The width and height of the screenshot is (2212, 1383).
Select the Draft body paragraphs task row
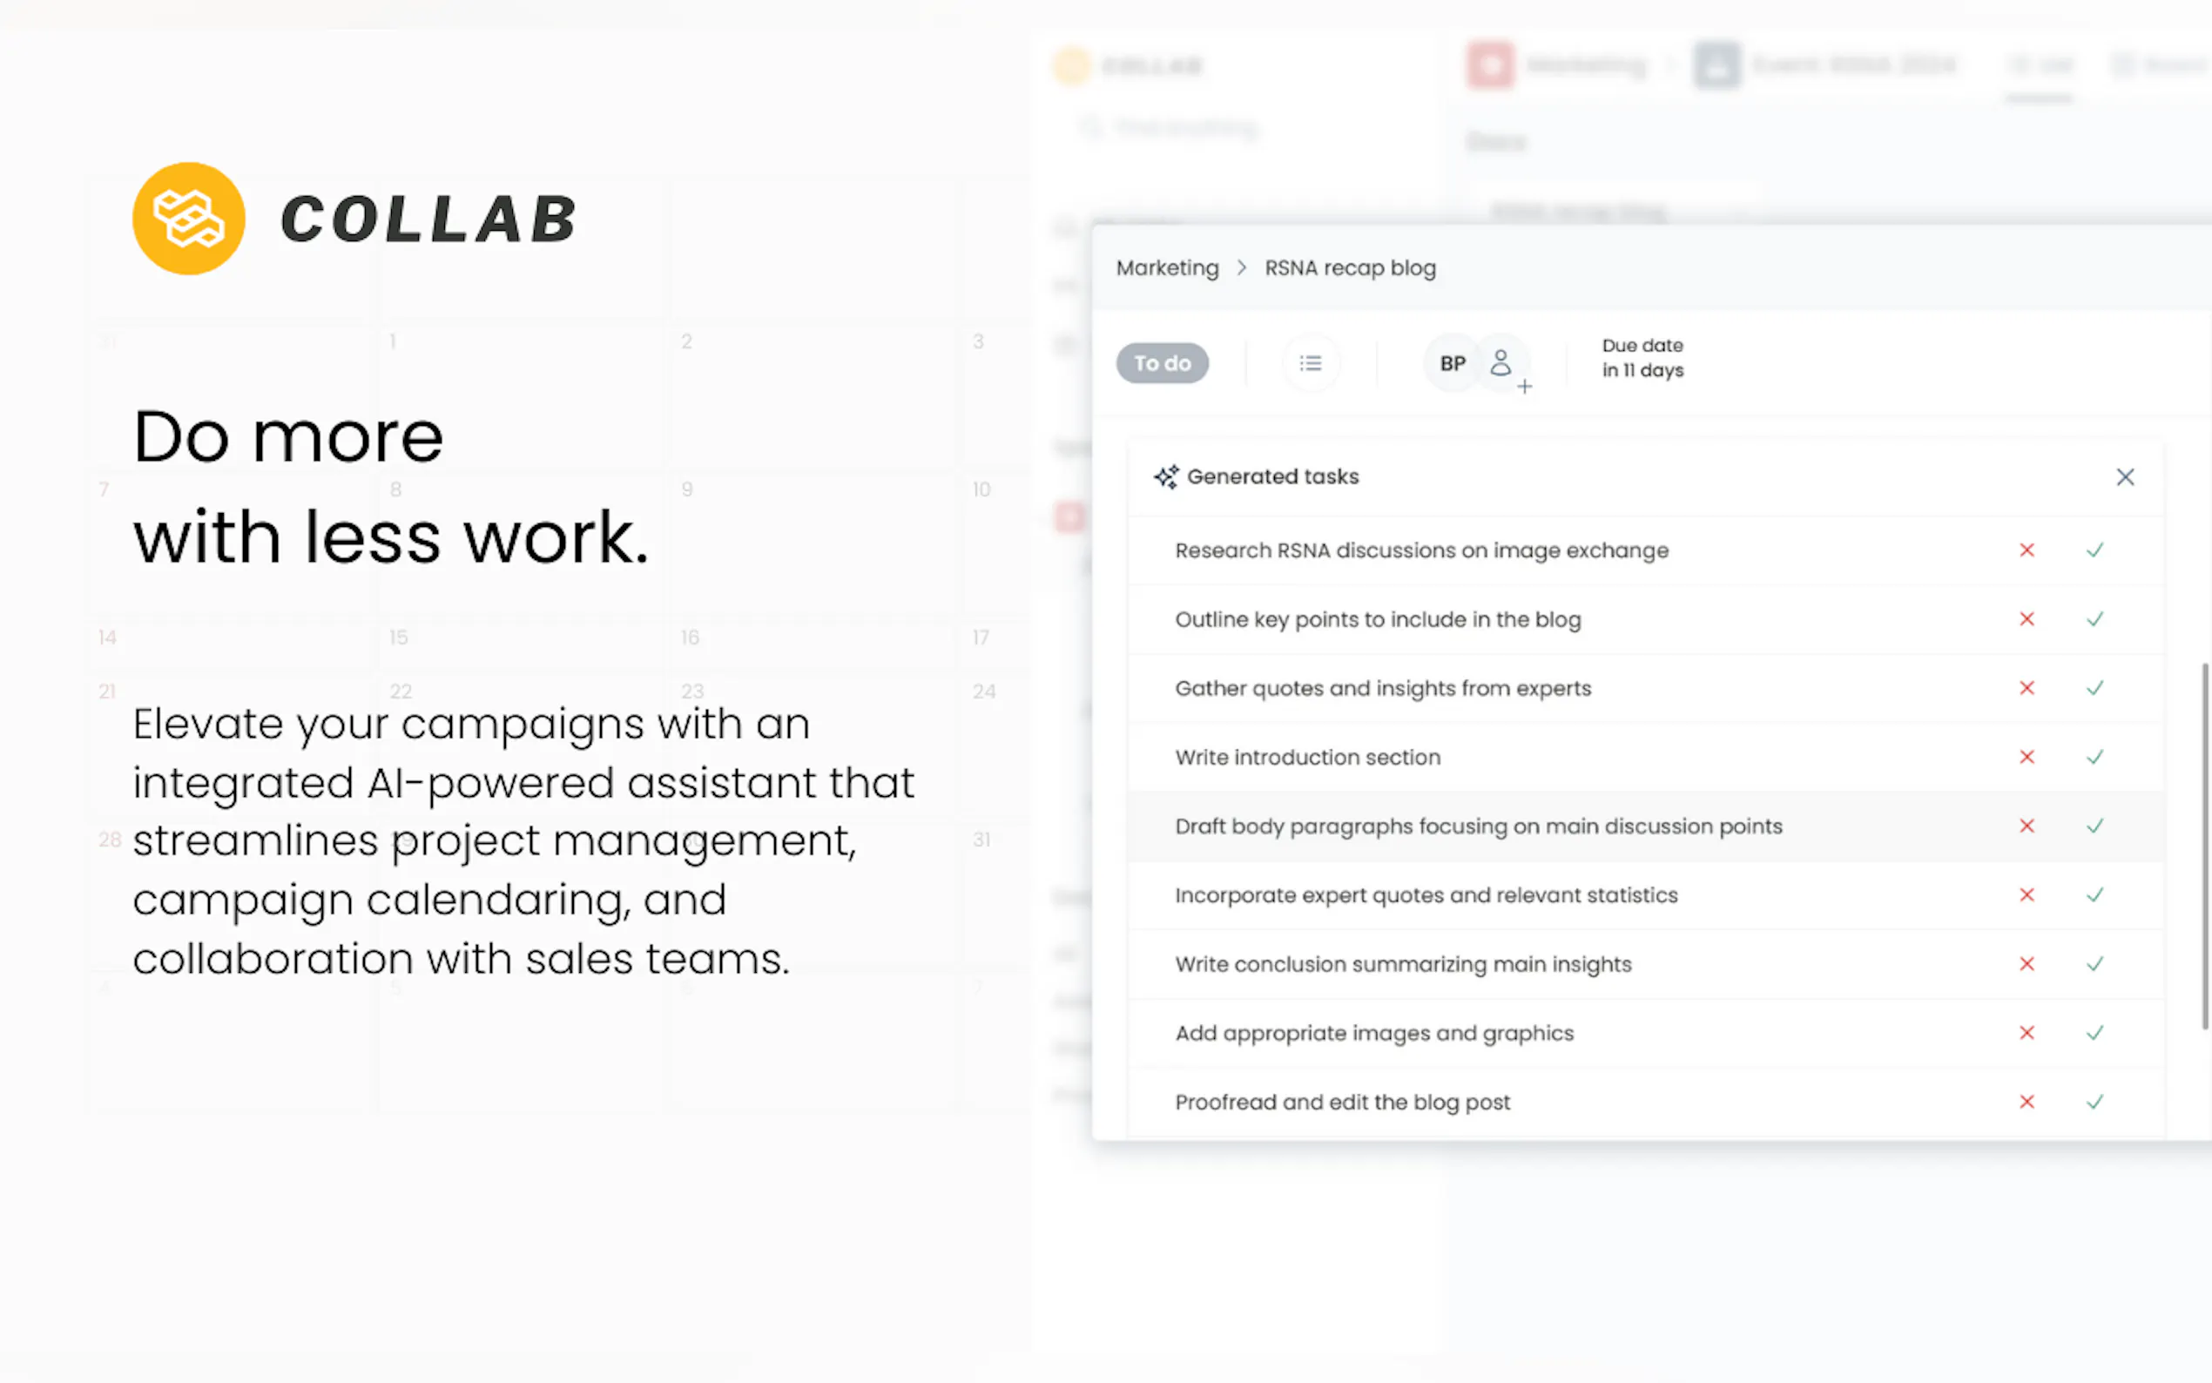point(1478,826)
